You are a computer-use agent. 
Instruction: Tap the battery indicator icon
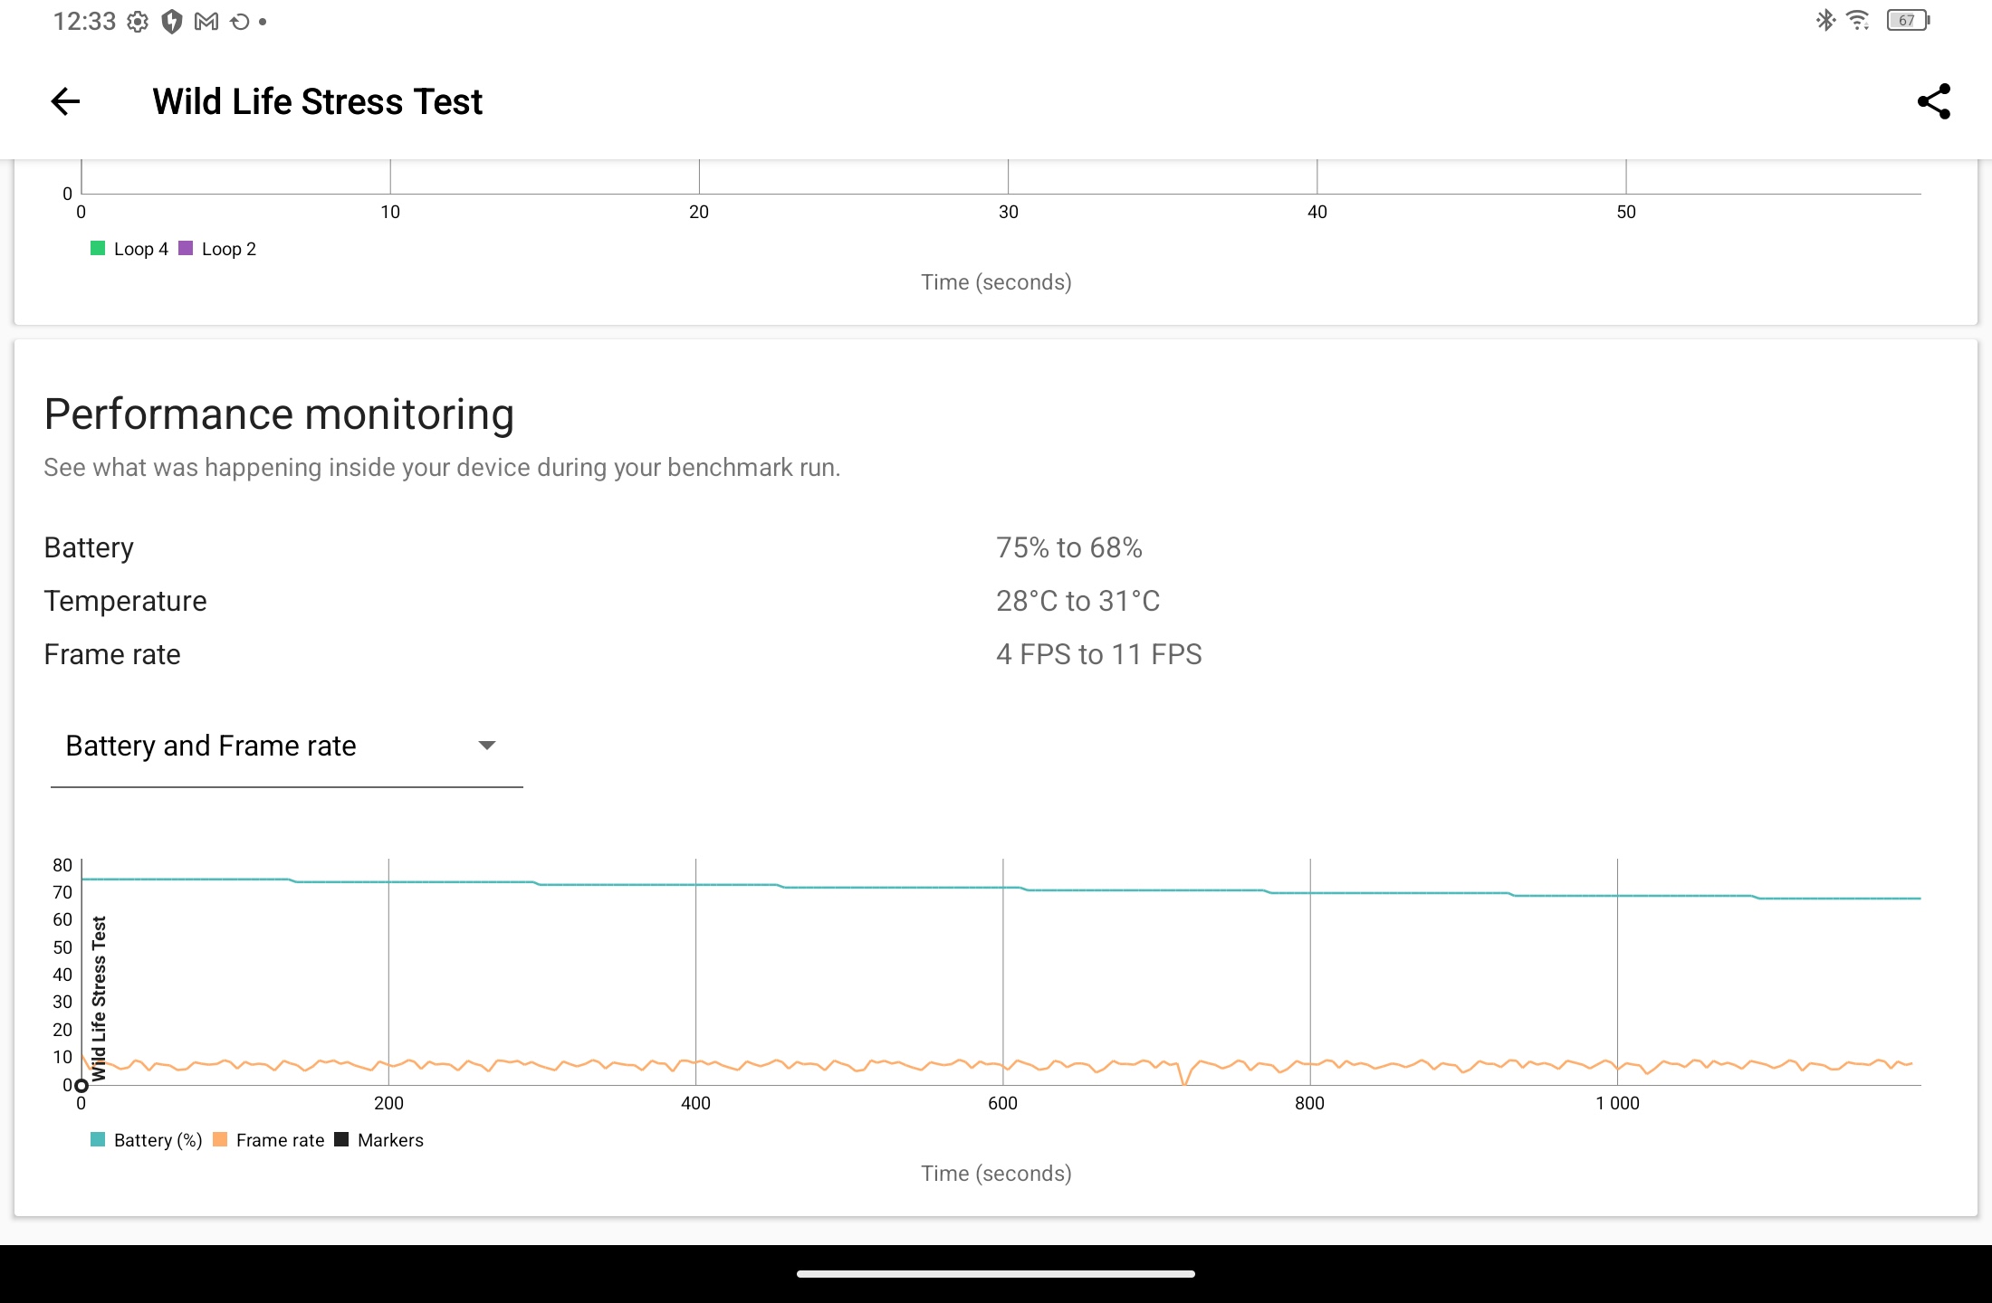(x=1908, y=20)
